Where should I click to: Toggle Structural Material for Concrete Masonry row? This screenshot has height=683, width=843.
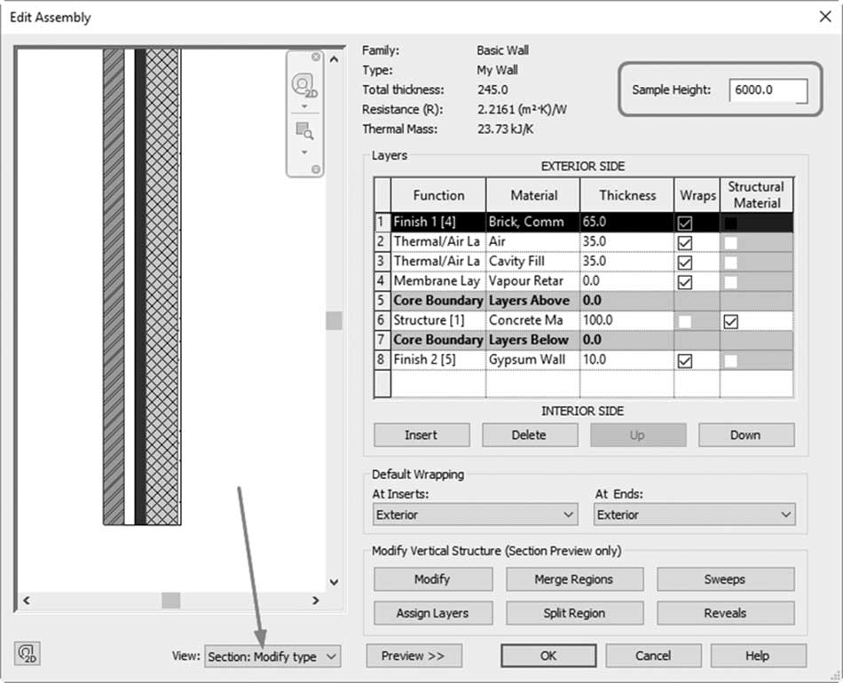coord(730,321)
